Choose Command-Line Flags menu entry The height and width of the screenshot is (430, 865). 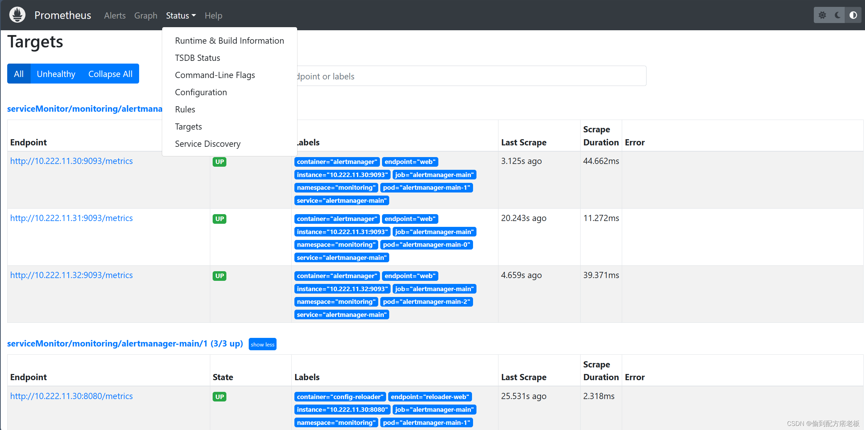(x=215, y=75)
